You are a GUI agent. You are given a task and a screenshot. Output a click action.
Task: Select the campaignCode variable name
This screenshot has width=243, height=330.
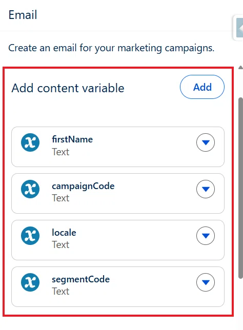pyautogui.click(x=83, y=186)
